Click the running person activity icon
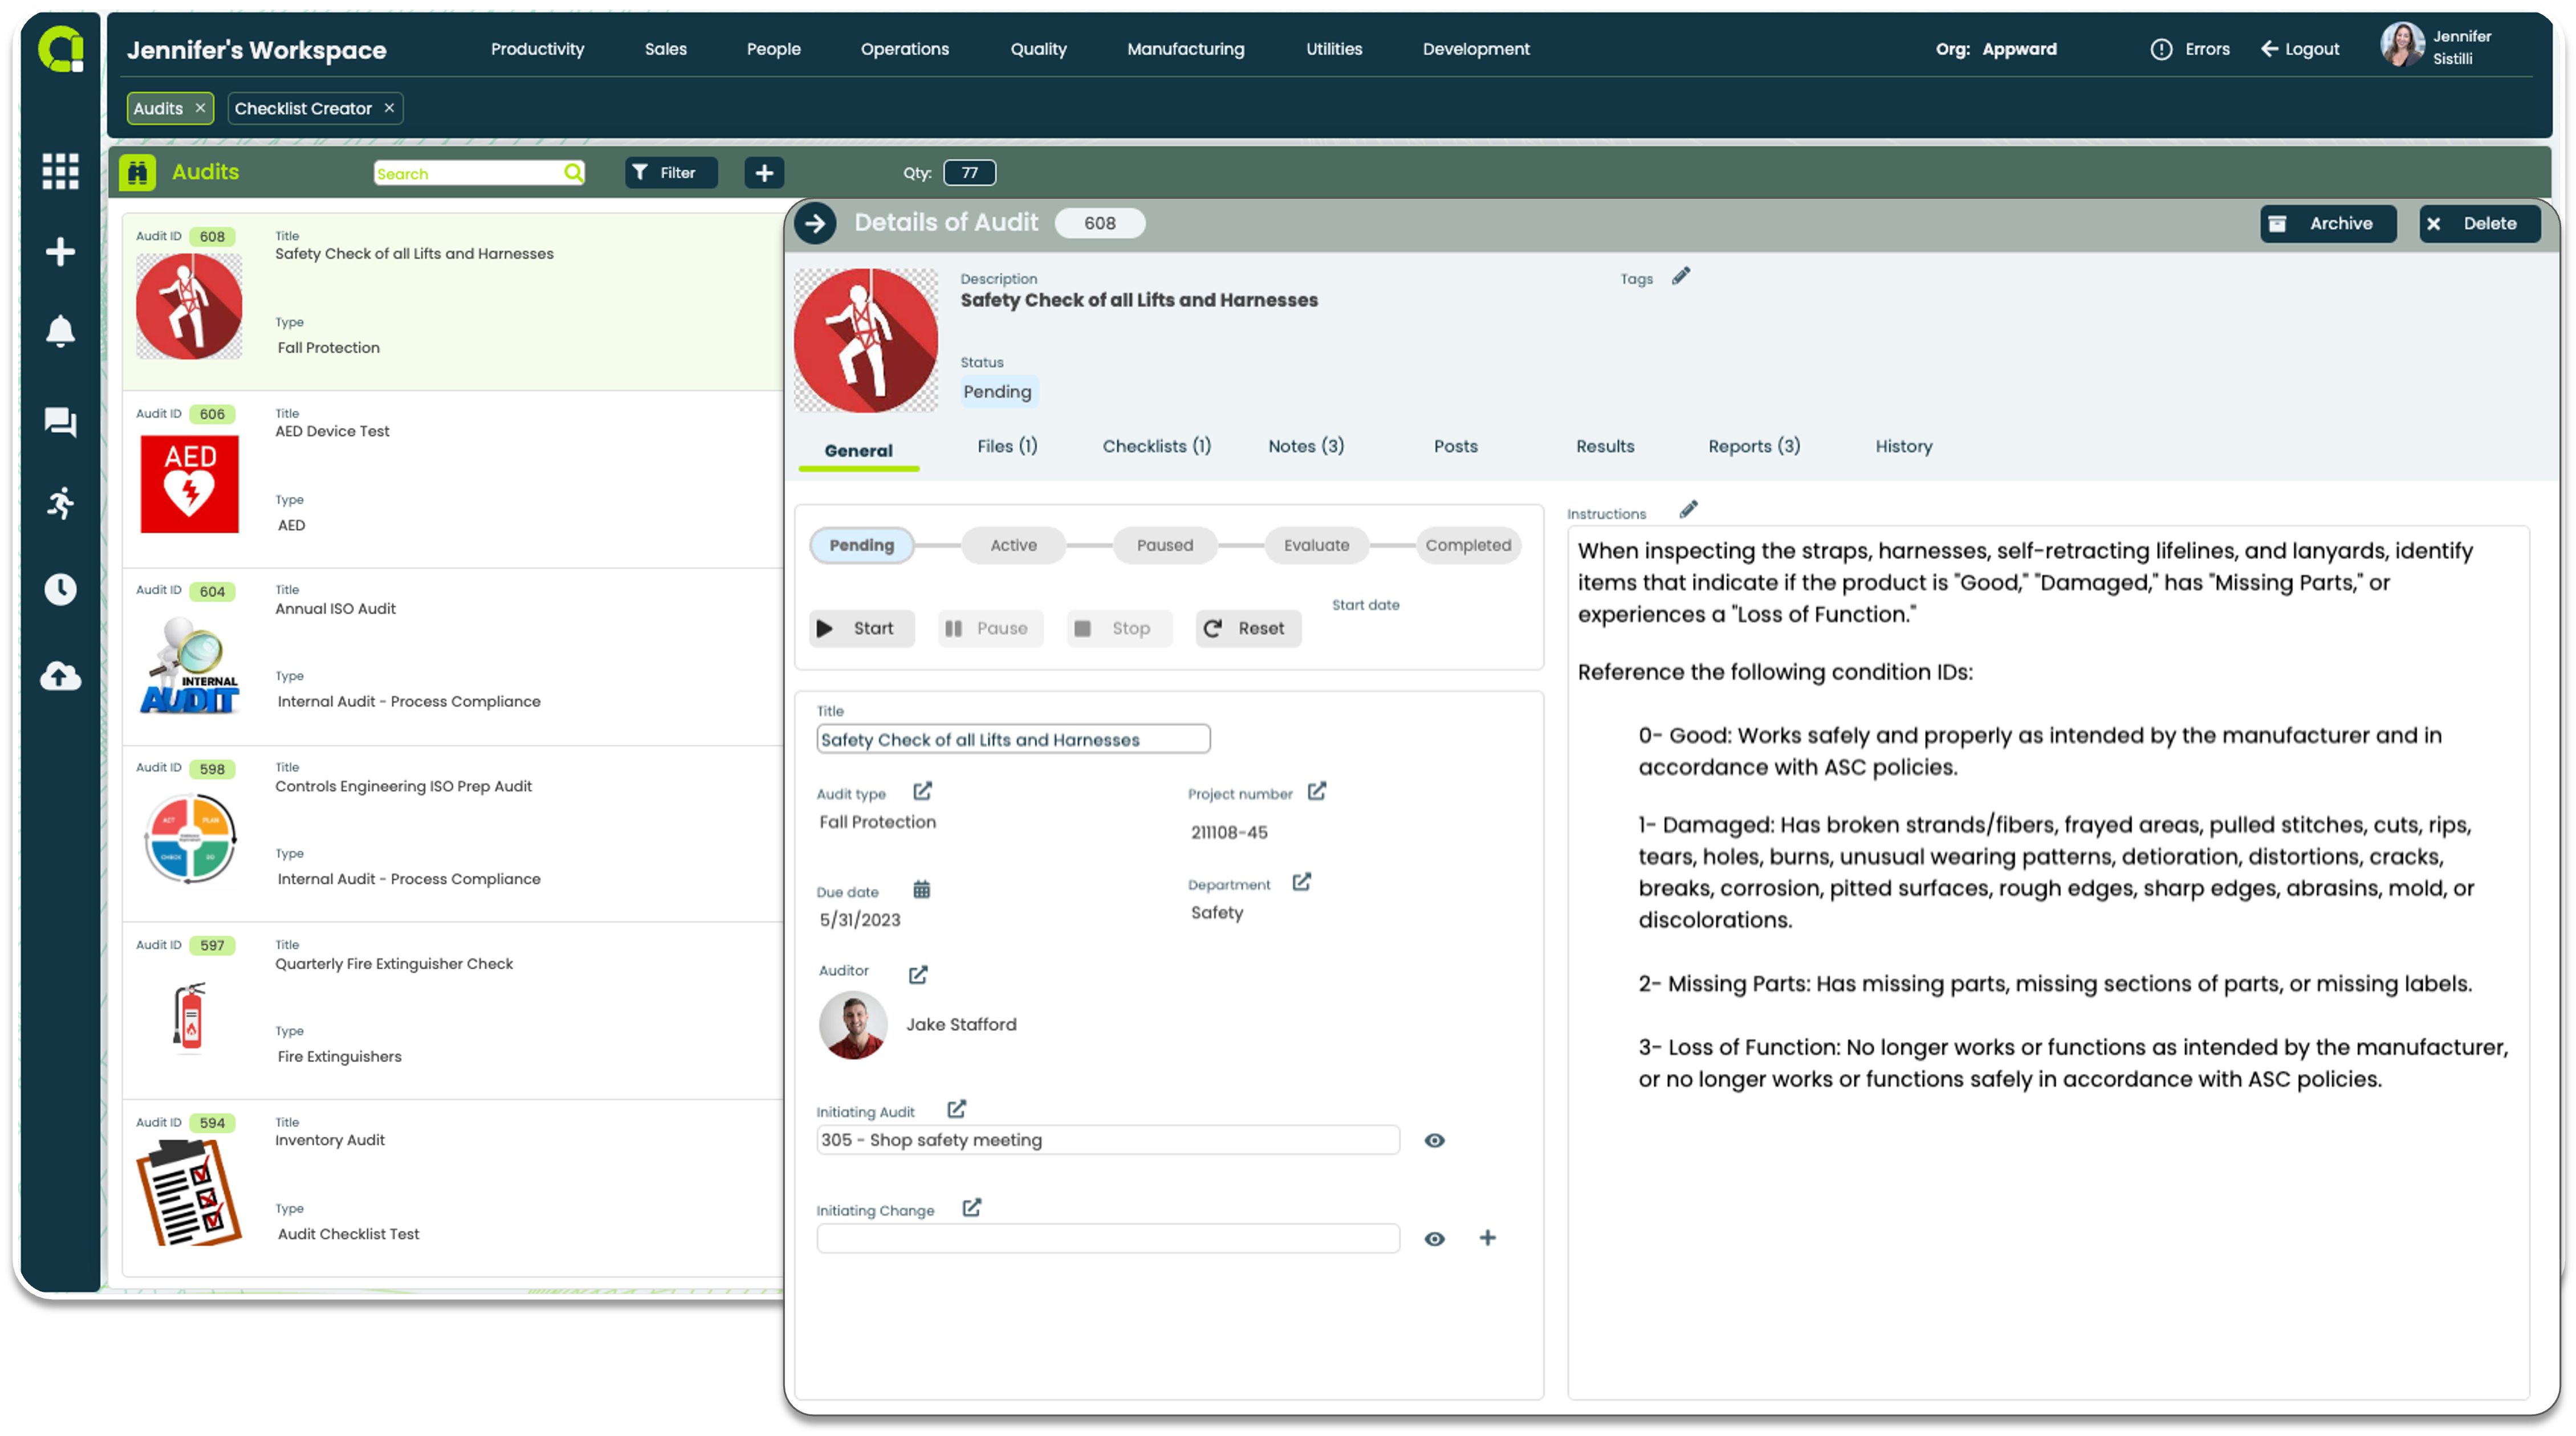 [60, 503]
